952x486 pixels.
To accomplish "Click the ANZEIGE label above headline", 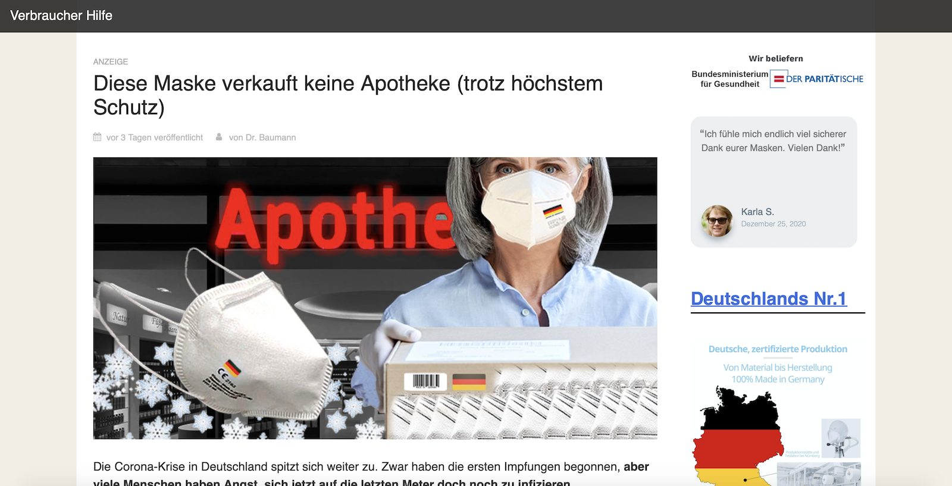I will pyautogui.click(x=111, y=62).
